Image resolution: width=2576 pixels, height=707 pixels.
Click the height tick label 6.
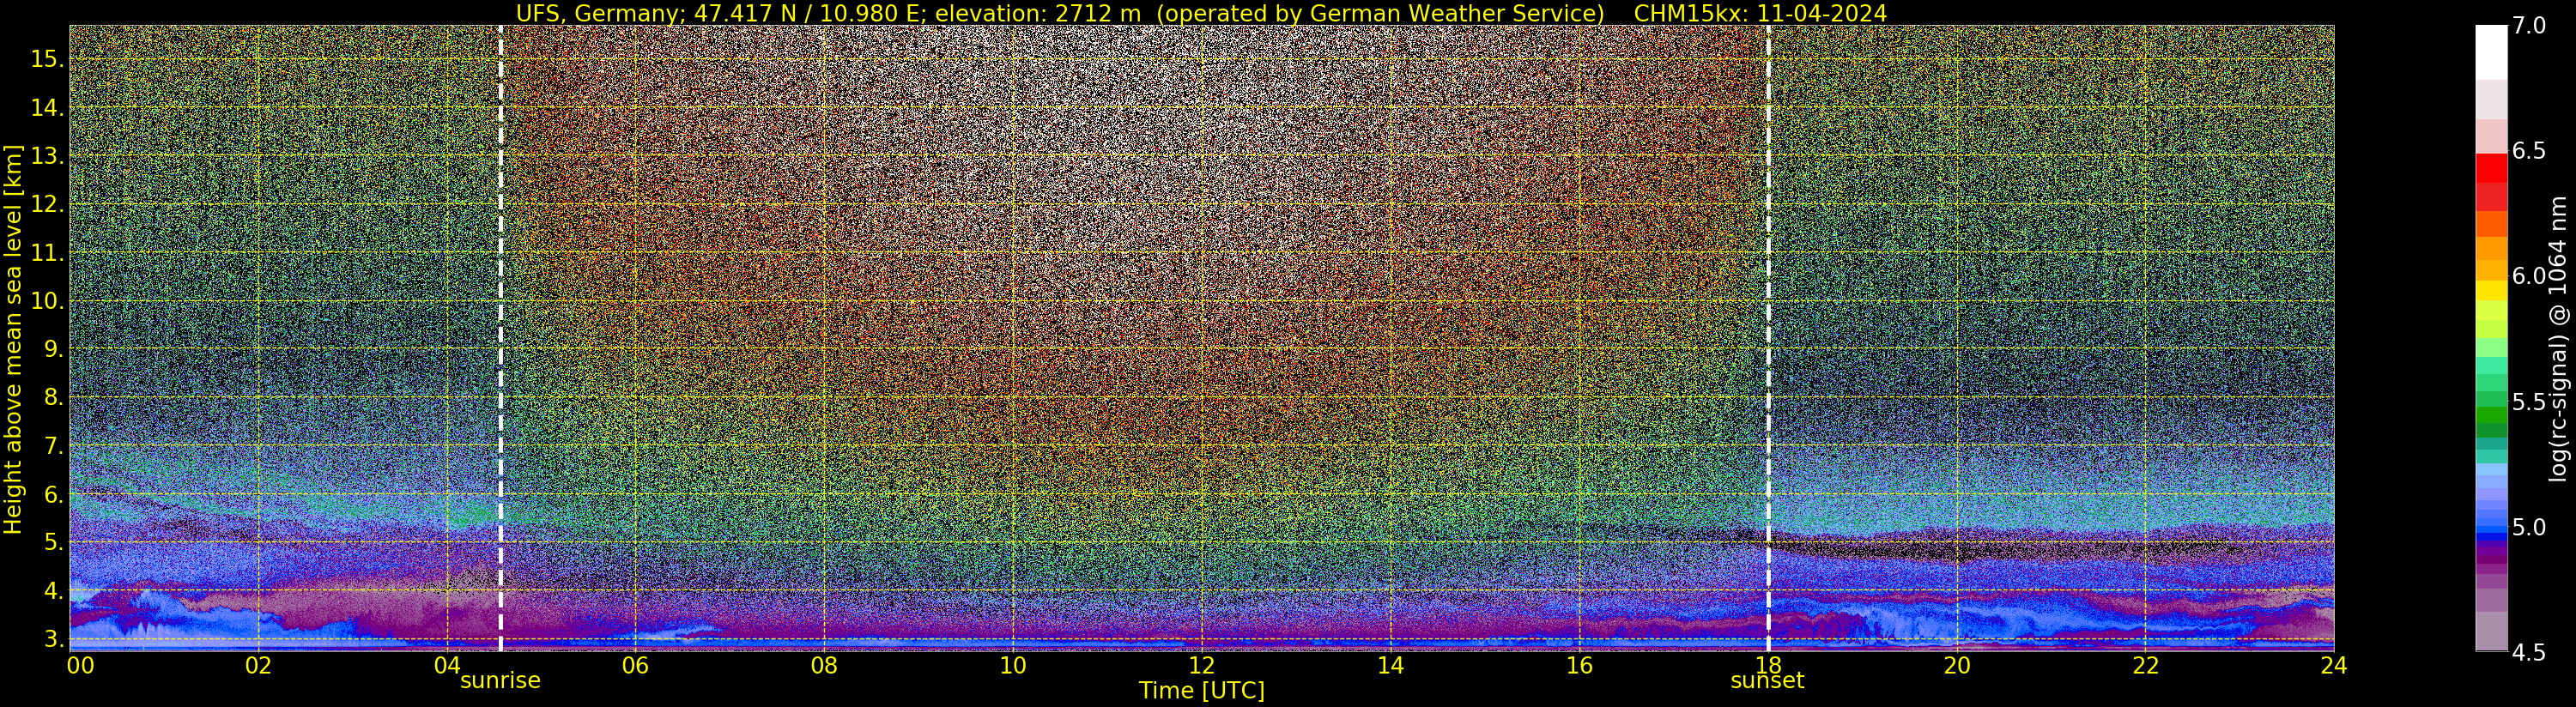54,494
